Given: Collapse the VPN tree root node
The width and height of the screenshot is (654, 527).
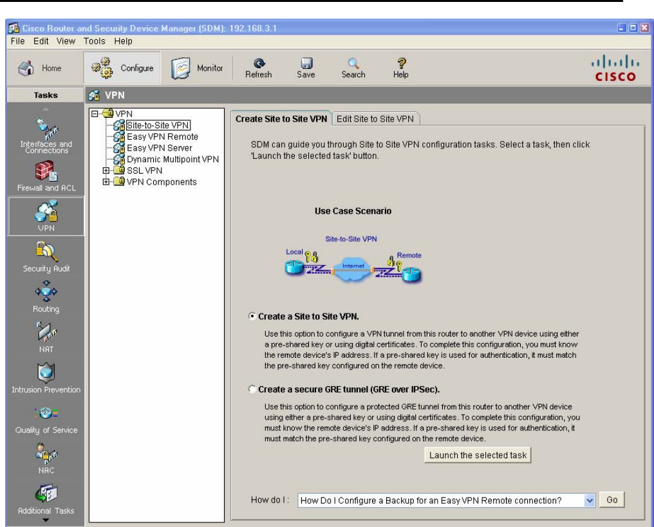Looking at the screenshot, I should click(95, 113).
